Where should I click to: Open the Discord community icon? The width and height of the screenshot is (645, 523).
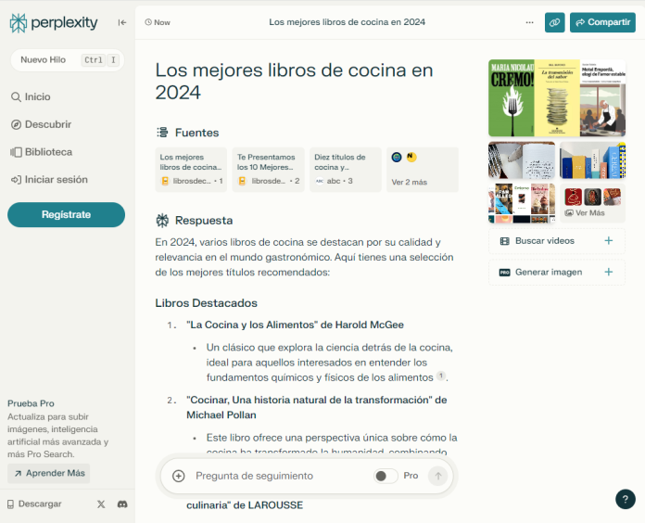(122, 504)
